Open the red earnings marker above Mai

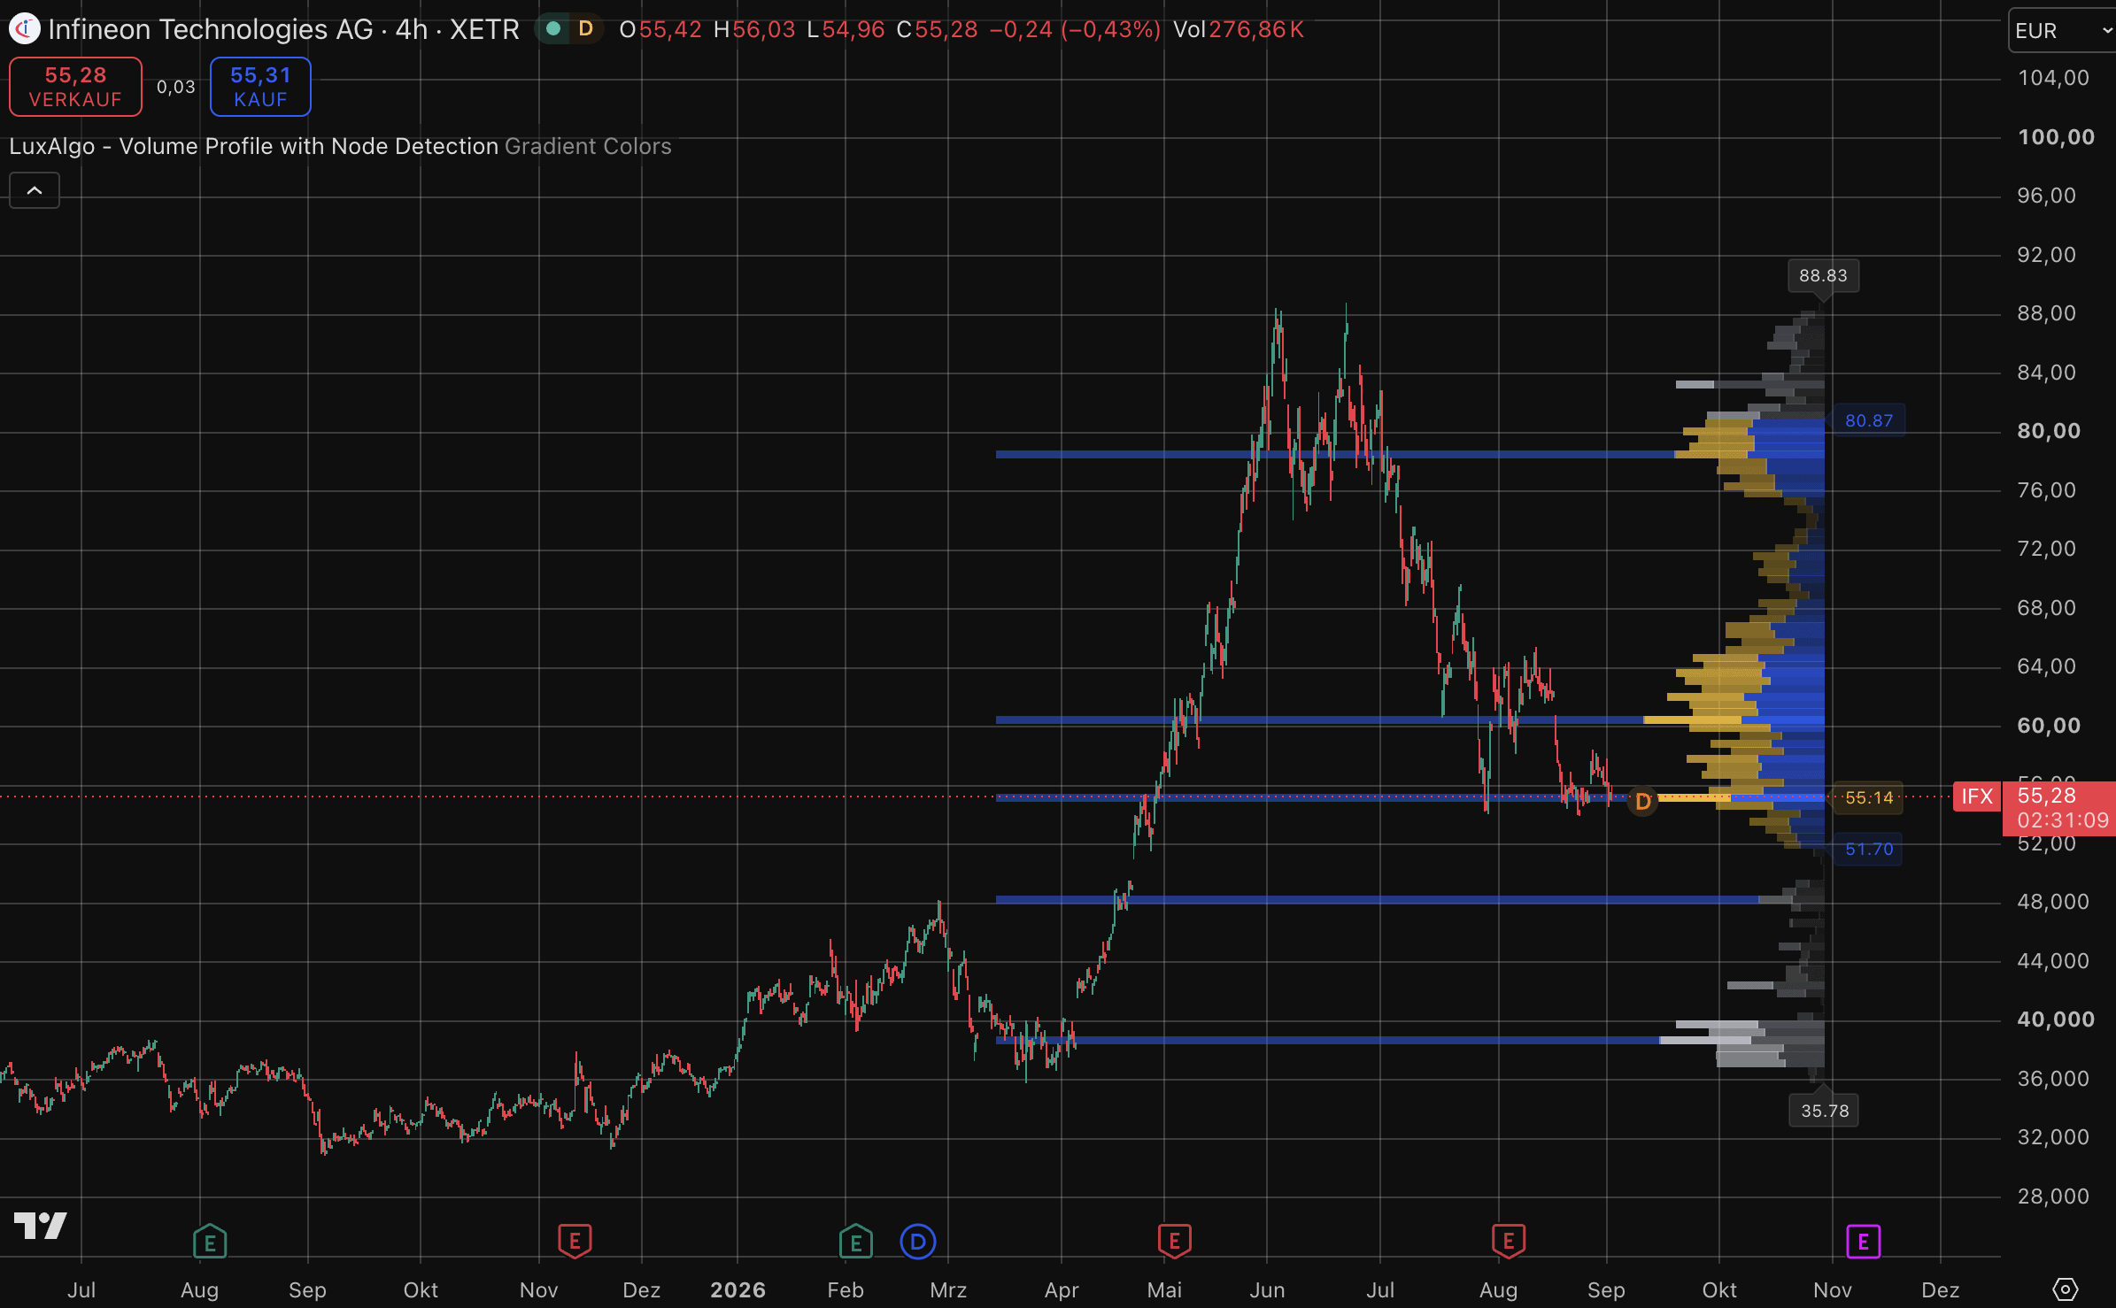click(x=1175, y=1242)
